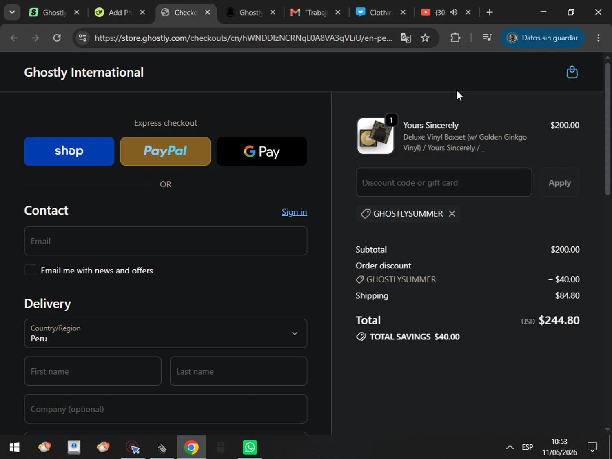Close the Add Pr tab
Image resolution: width=612 pixels, height=459 pixels.
[x=142, y=12]
